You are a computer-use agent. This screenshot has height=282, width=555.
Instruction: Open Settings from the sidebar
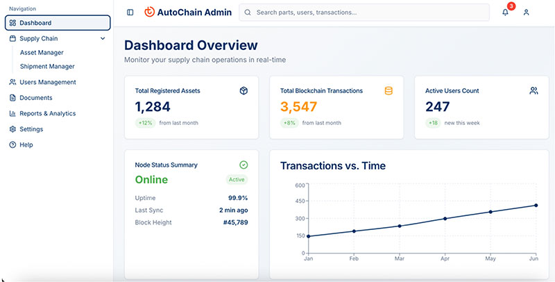tap(31, 129)
